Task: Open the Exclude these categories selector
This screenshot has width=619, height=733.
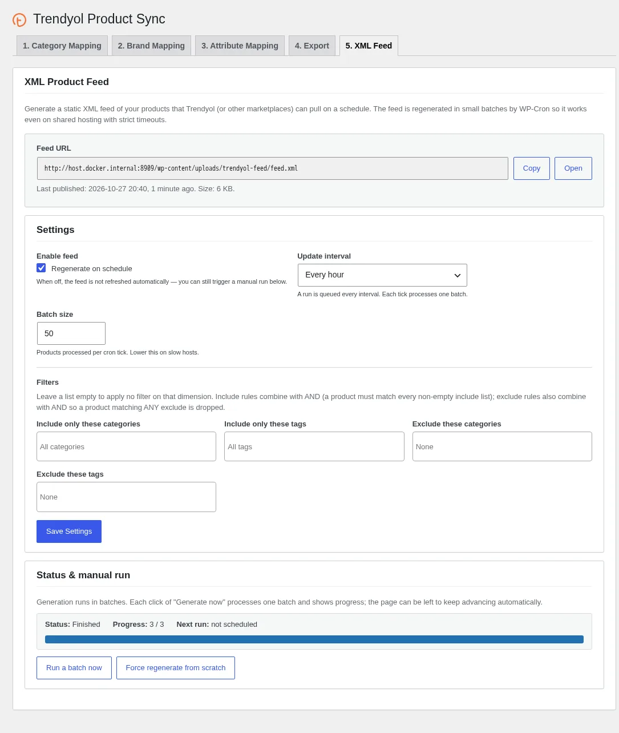Action: coord(502,446)
